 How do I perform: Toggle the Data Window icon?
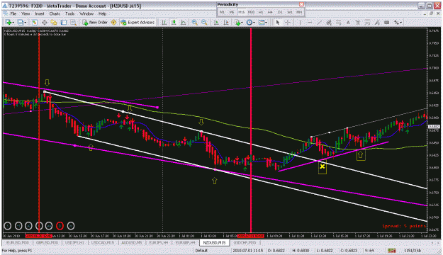click(x=45, y=22)
